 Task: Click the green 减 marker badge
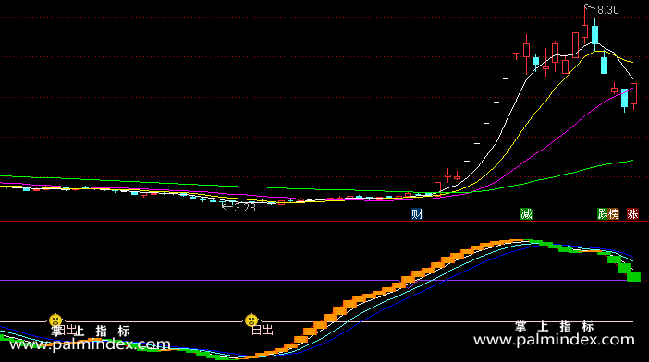pyautogui.click(x=526, y=214)
